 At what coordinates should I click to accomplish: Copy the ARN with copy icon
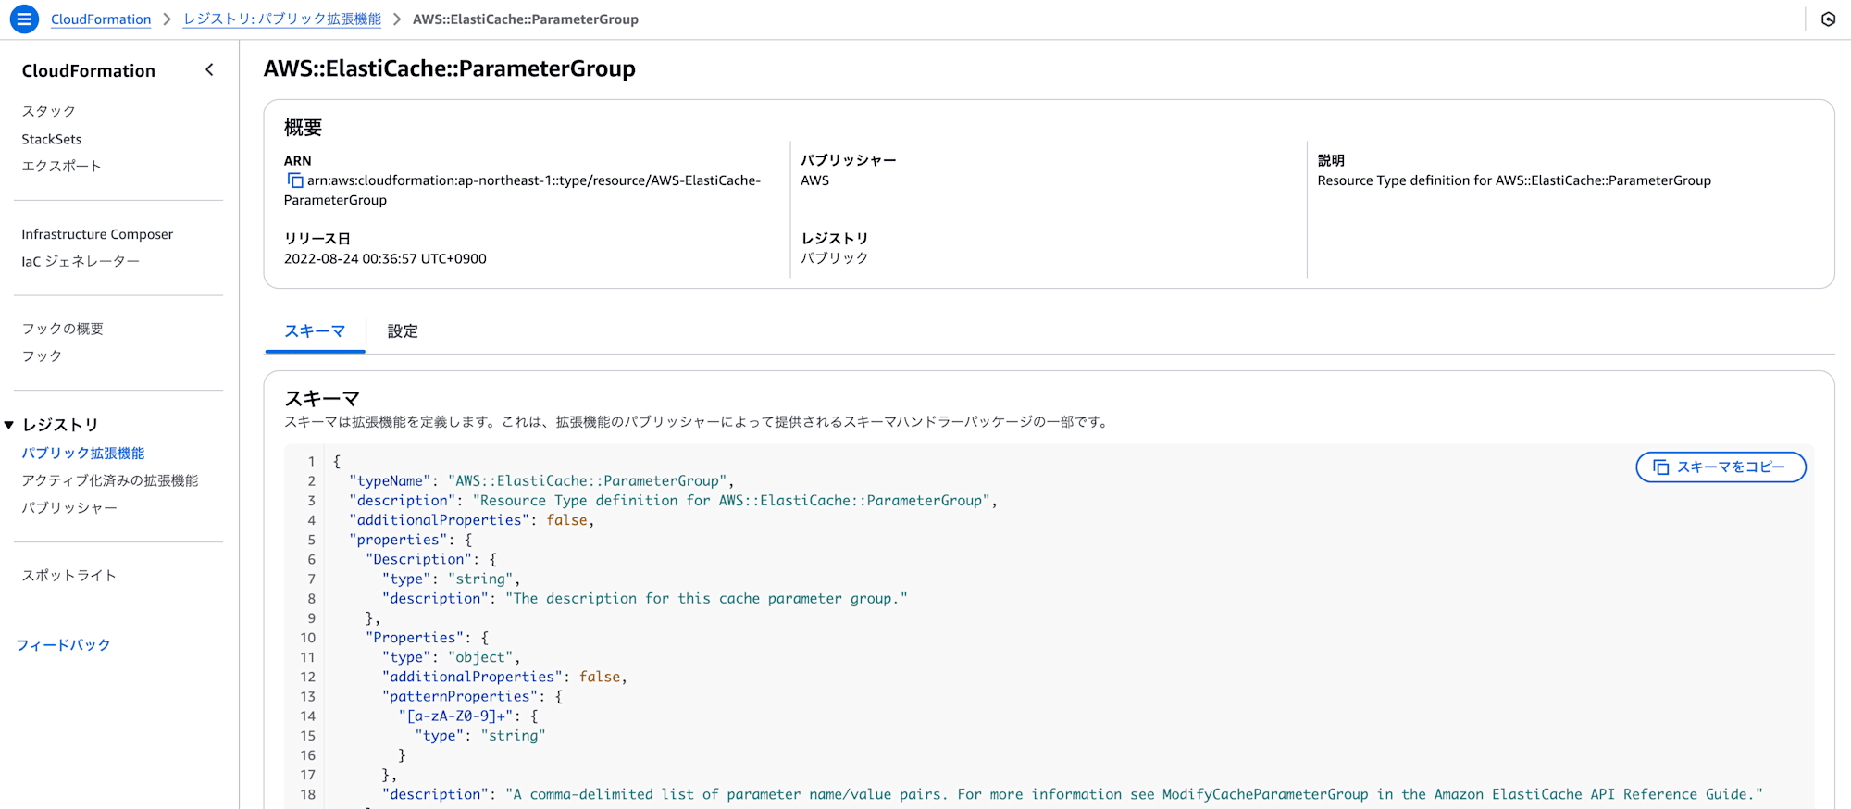click(295, 180)
